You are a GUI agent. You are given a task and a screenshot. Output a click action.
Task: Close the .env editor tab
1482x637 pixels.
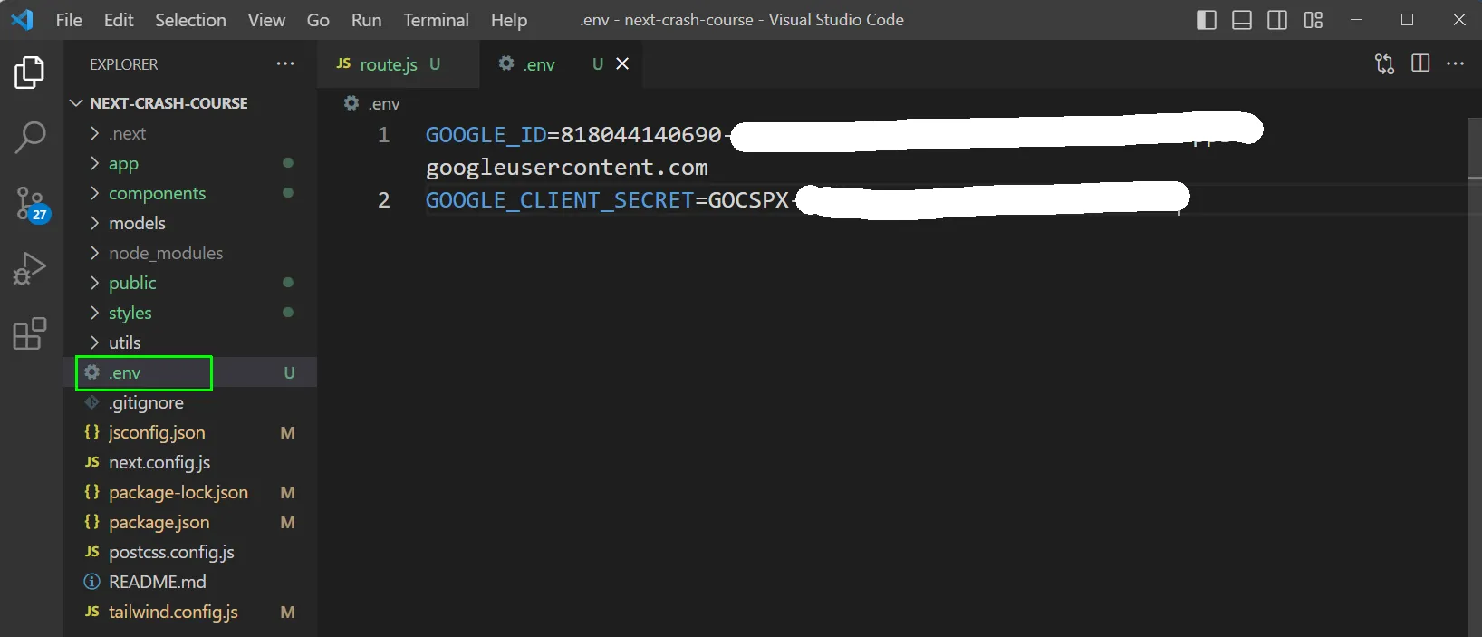click(x=622, y=63)
